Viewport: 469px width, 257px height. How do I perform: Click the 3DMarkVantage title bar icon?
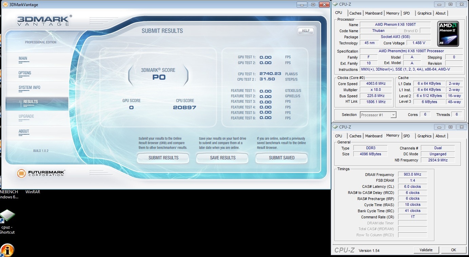pyautogui.click(x=5, y=5)
